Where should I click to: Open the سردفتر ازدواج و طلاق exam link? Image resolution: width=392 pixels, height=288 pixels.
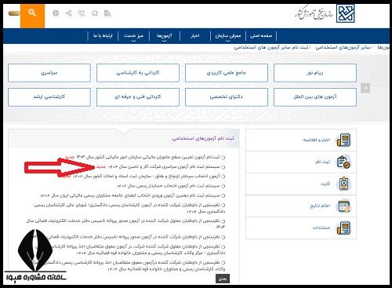(146, 177)
